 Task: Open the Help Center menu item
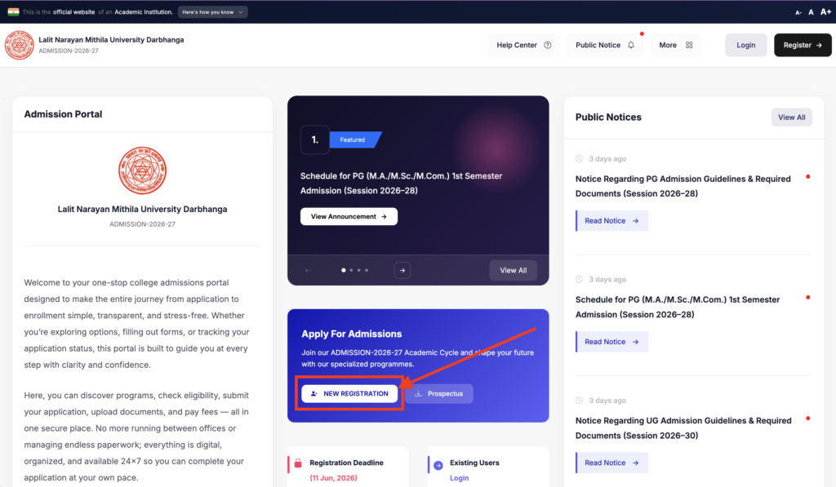[523, 45]
